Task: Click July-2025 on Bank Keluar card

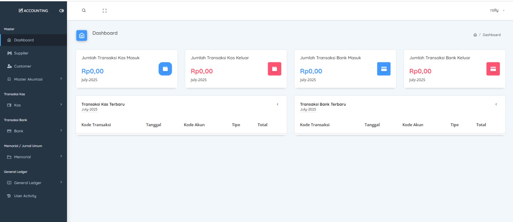Action: click(x=417, y=80)
